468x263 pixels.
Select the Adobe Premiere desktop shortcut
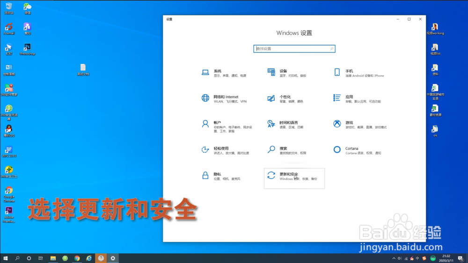pos(9,215)
